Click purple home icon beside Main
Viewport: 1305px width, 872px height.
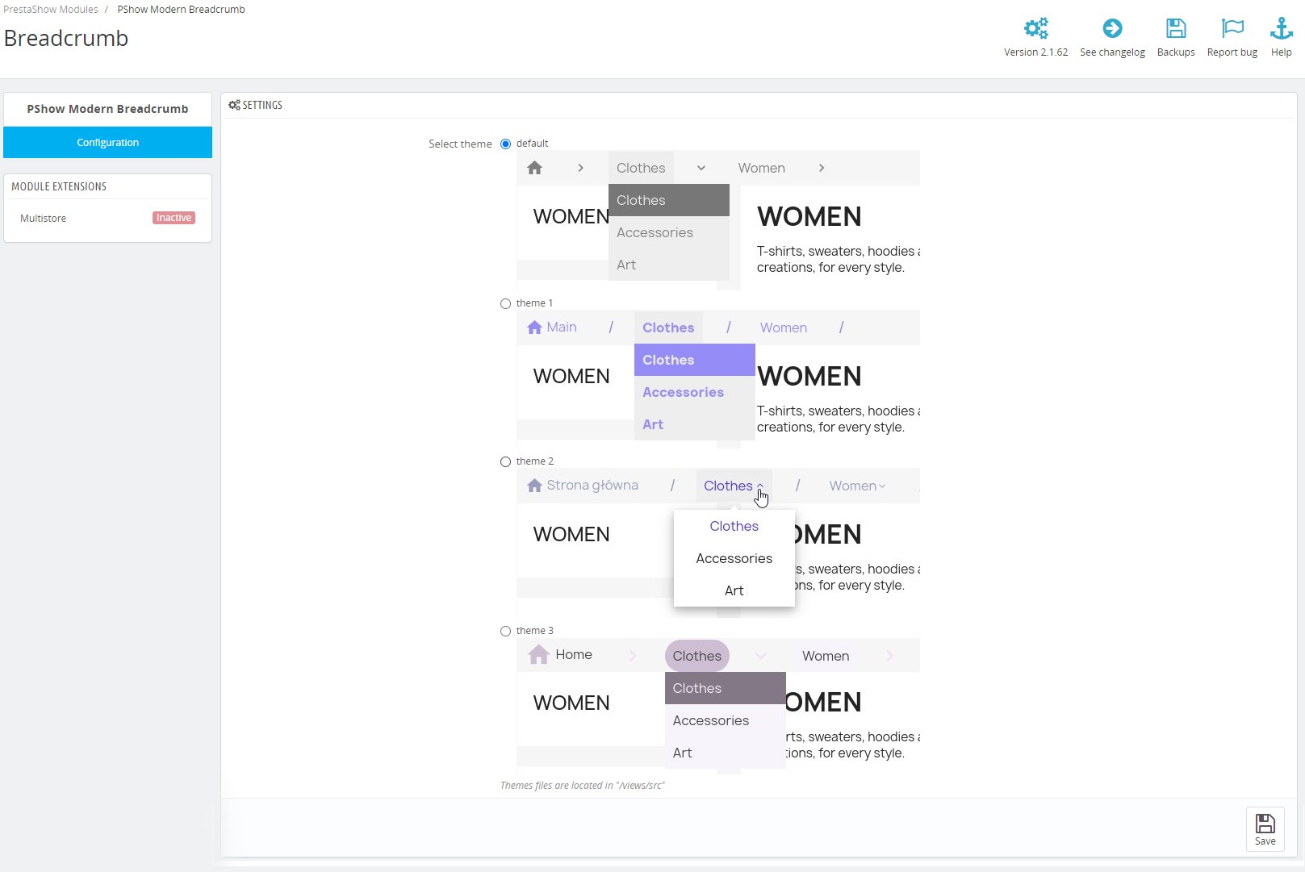coord(534,328)
